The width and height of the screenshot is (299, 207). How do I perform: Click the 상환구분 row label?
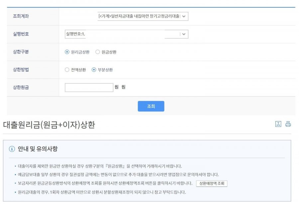(x=21, y=52)
